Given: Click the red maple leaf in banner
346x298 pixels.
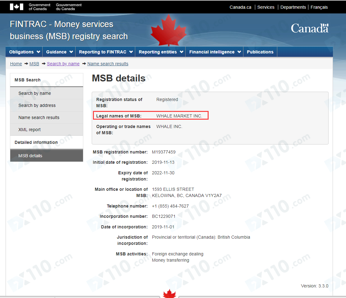Looking at the screenshot, I should [x=168, y=30].
